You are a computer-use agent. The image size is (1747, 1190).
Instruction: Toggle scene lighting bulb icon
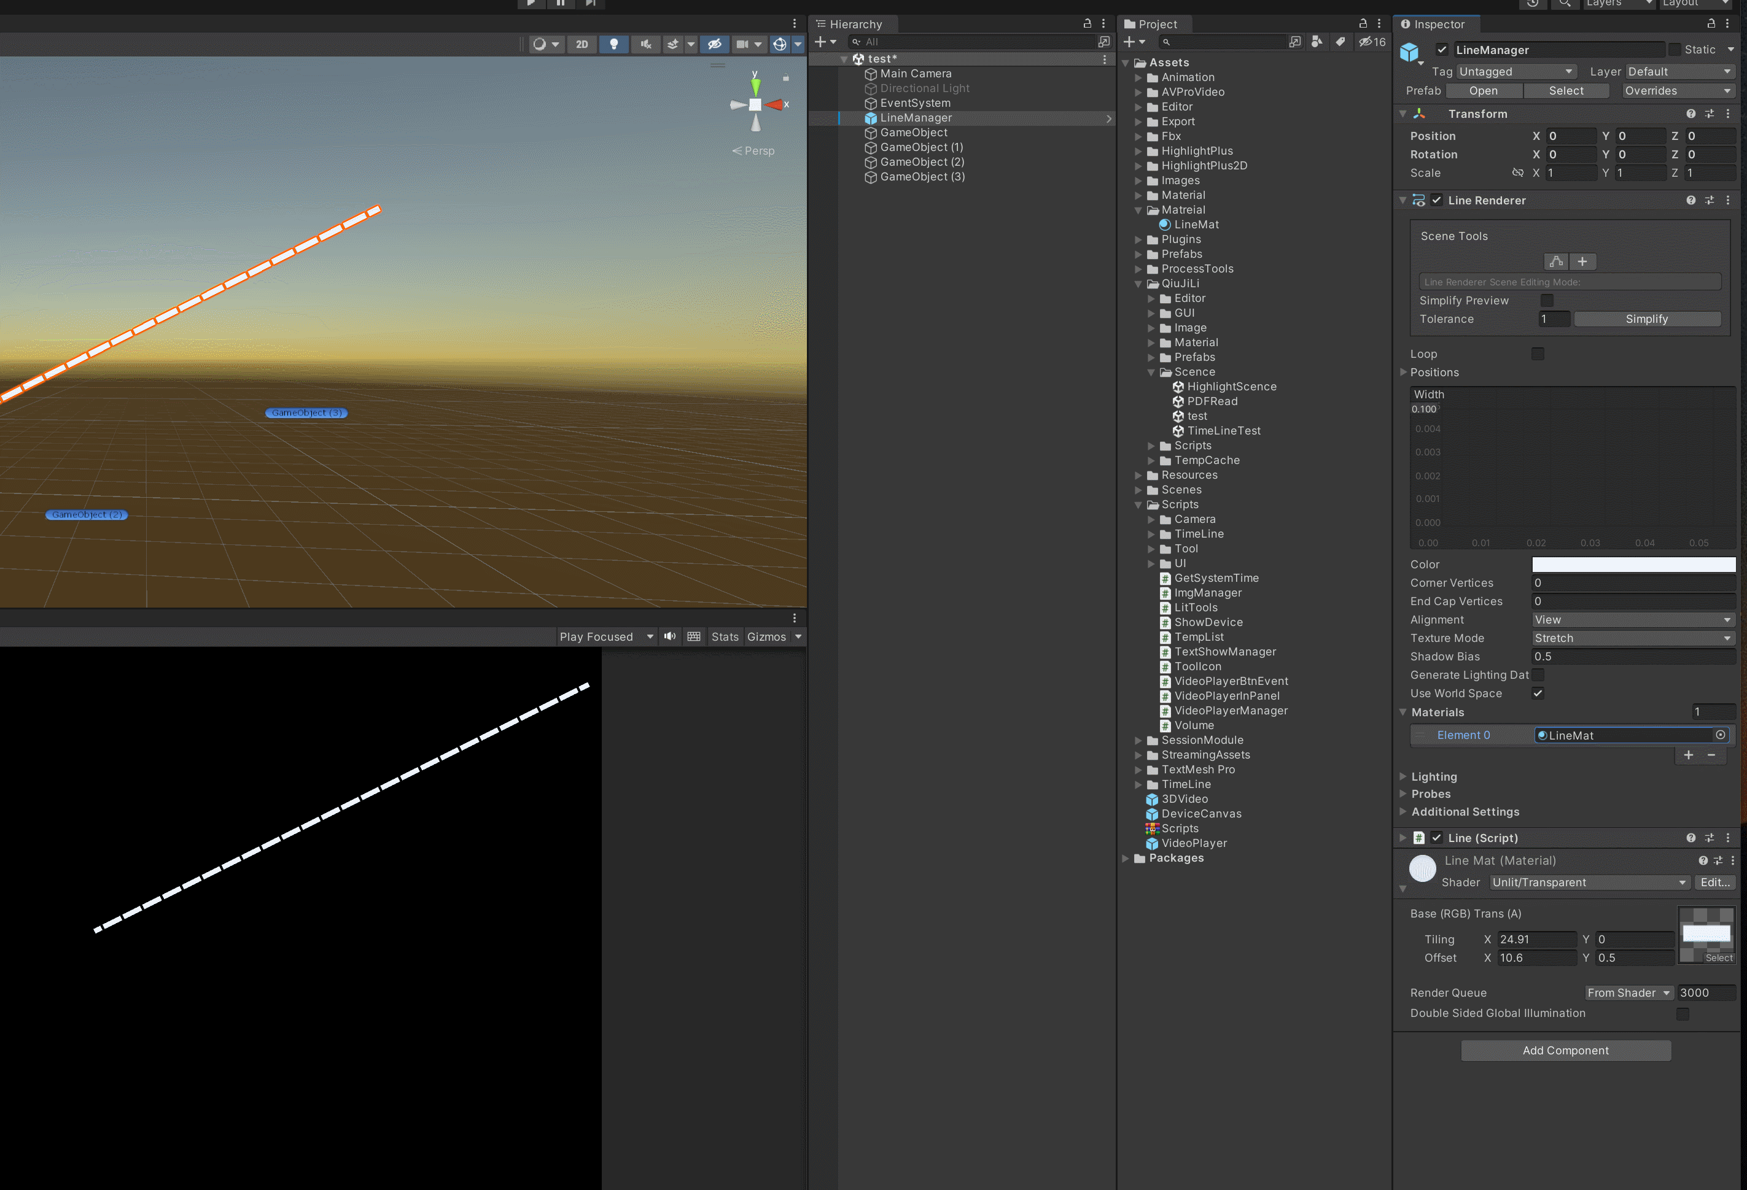(x=613, y=44)
